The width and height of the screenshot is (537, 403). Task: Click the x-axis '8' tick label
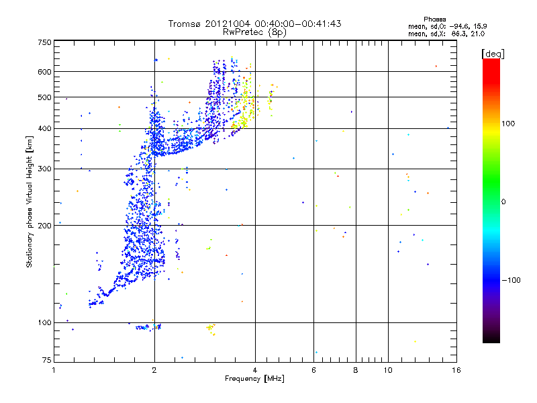(356, 370)
